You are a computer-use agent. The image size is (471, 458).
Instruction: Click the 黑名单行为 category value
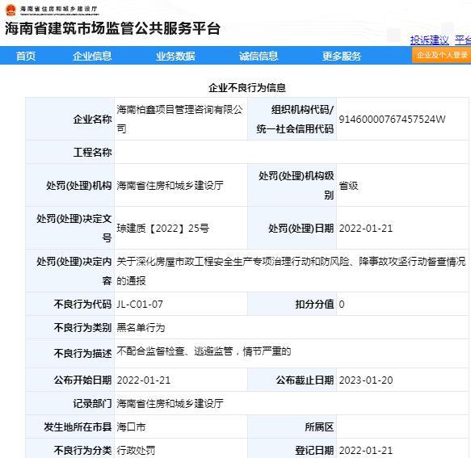141,327
